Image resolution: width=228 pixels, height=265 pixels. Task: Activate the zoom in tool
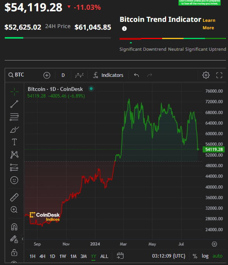point(14,210)
